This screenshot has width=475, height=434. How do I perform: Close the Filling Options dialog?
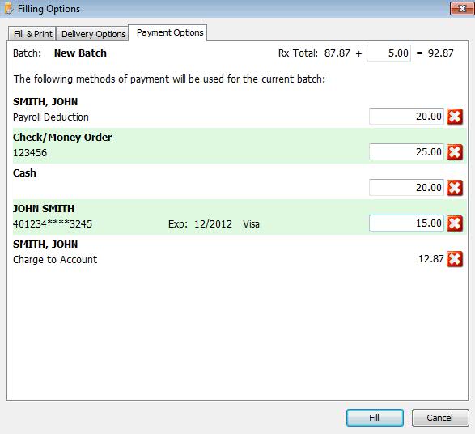tap(461, 8)
